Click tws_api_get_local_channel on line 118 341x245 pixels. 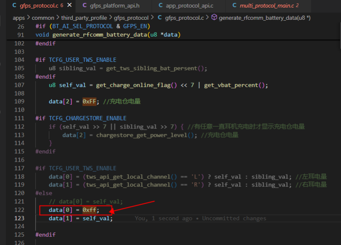coord(128,177)
